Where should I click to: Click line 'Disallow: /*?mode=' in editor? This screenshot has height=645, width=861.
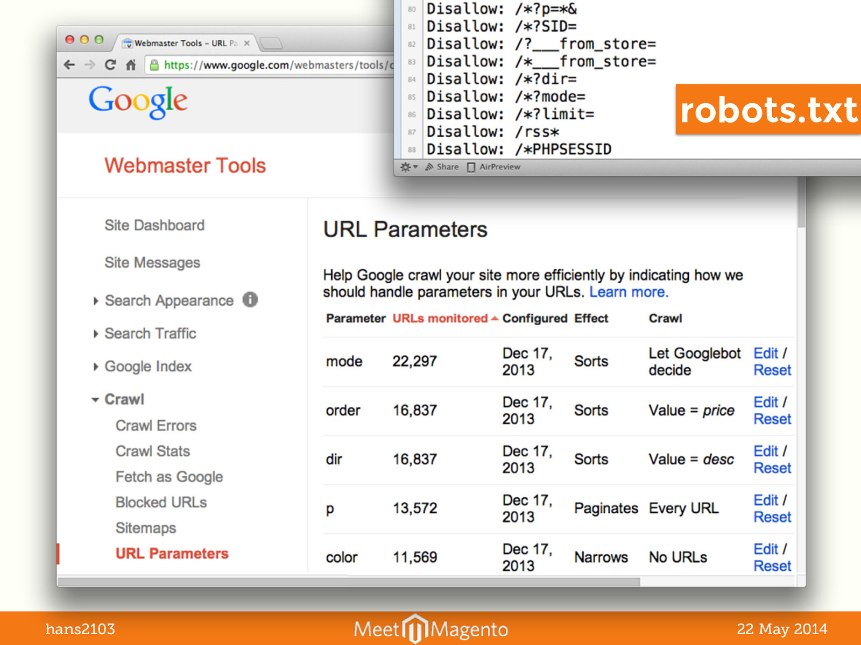click(x=506, y=97)
